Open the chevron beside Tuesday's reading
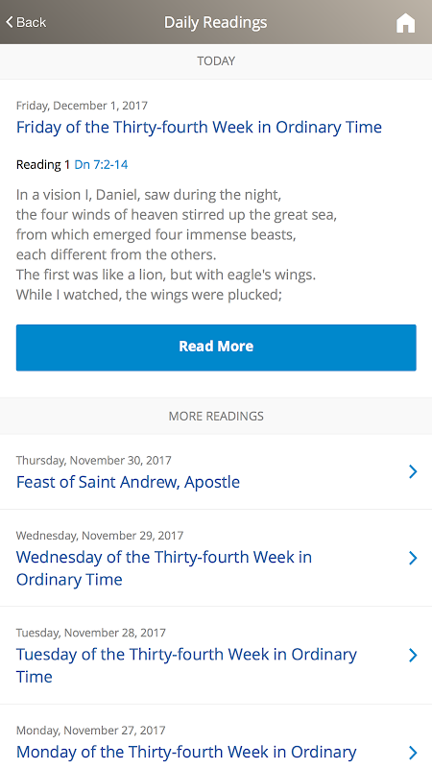Screen dimensions: 432x768 tap(413, 655)
